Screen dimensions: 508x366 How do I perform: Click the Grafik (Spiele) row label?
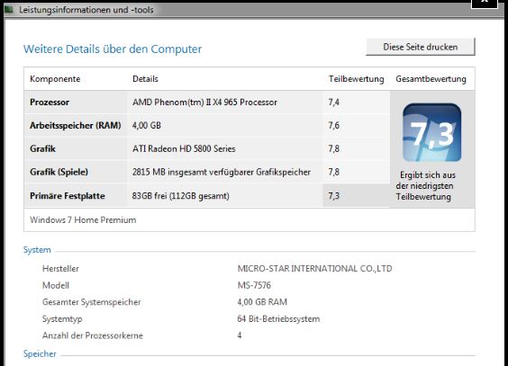(59, 172)
